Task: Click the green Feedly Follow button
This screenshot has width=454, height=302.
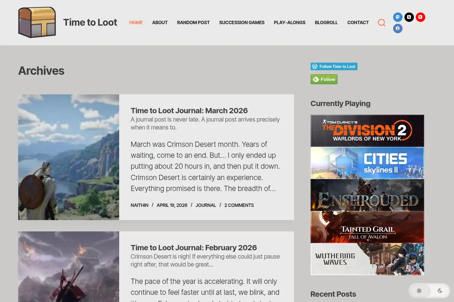Action: 324,79
